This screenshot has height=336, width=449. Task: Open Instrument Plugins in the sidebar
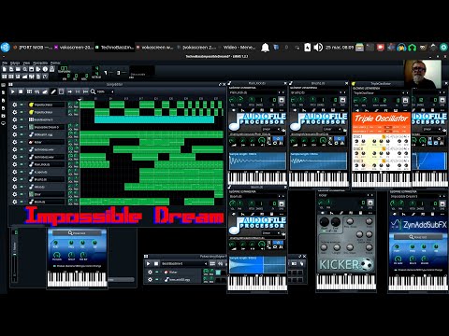click(x=3, y=85)
